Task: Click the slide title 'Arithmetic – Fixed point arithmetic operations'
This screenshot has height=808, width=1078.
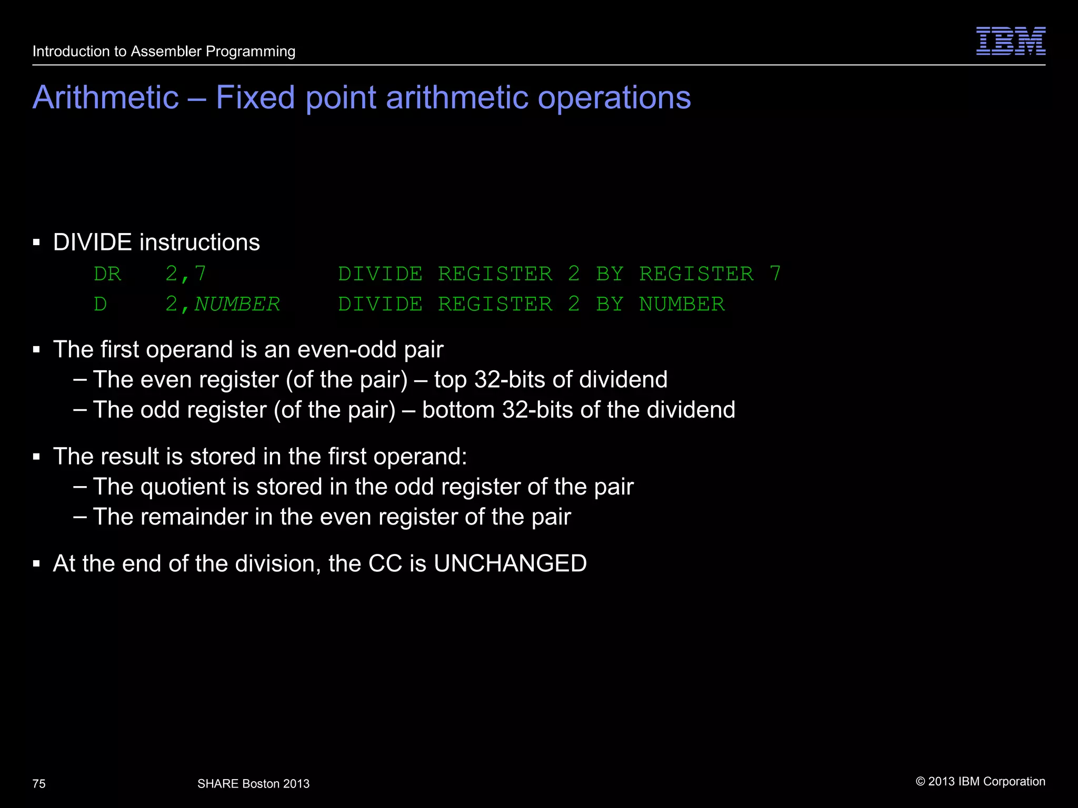Action: pos(362,98)
